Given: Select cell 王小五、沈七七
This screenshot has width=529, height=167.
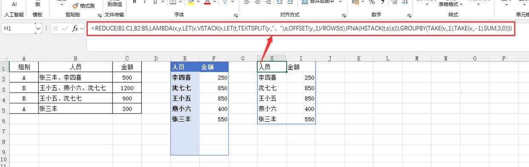Looking at the screenshot, I should (75, 98).
